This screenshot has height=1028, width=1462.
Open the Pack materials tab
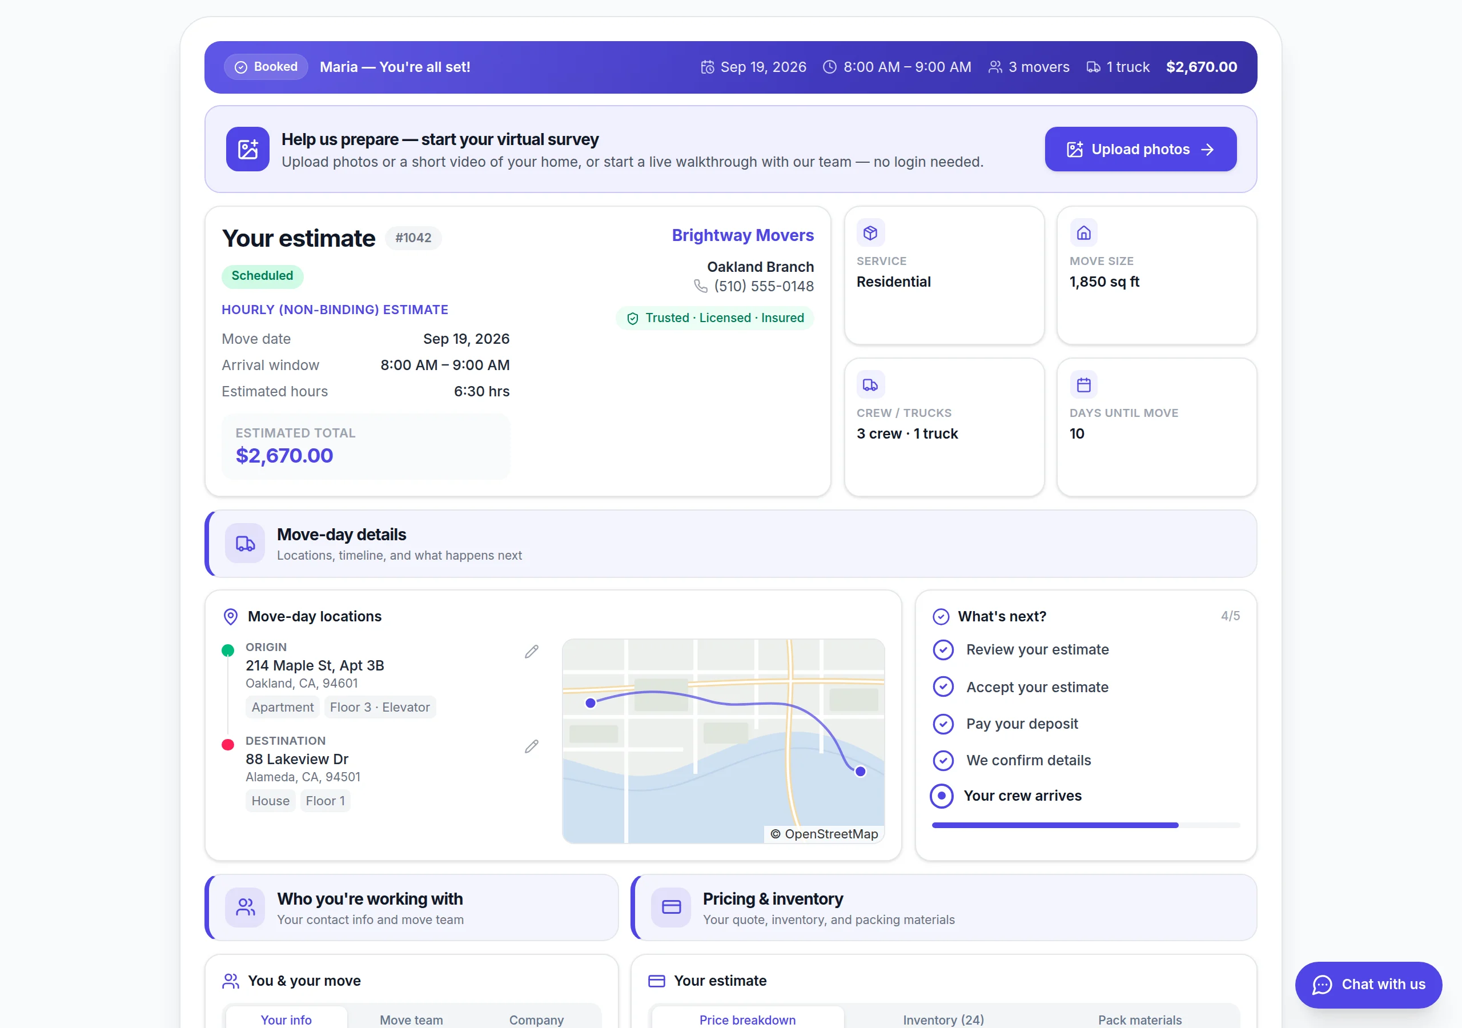[x=1140, y=1019]
